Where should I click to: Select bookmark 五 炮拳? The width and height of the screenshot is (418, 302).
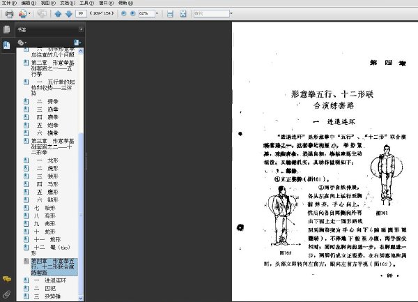(x=47, y=125)
